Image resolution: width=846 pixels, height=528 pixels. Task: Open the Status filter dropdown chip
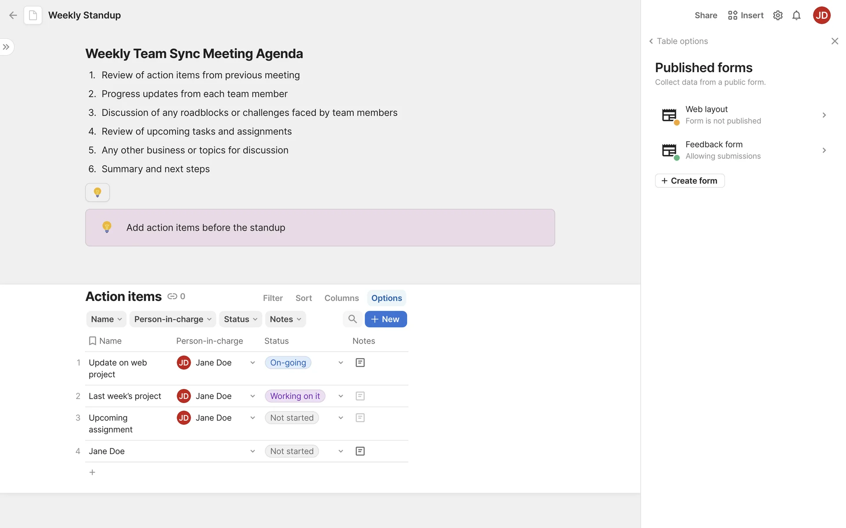tap(241, 319)
